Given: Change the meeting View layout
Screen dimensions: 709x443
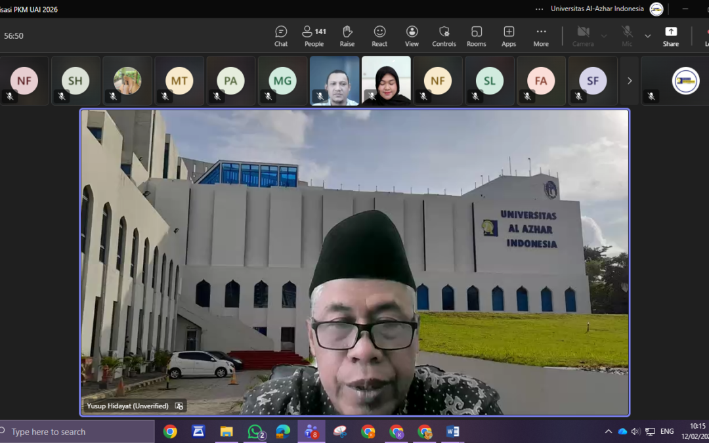Looking at the screenshot, I should 412,36.
